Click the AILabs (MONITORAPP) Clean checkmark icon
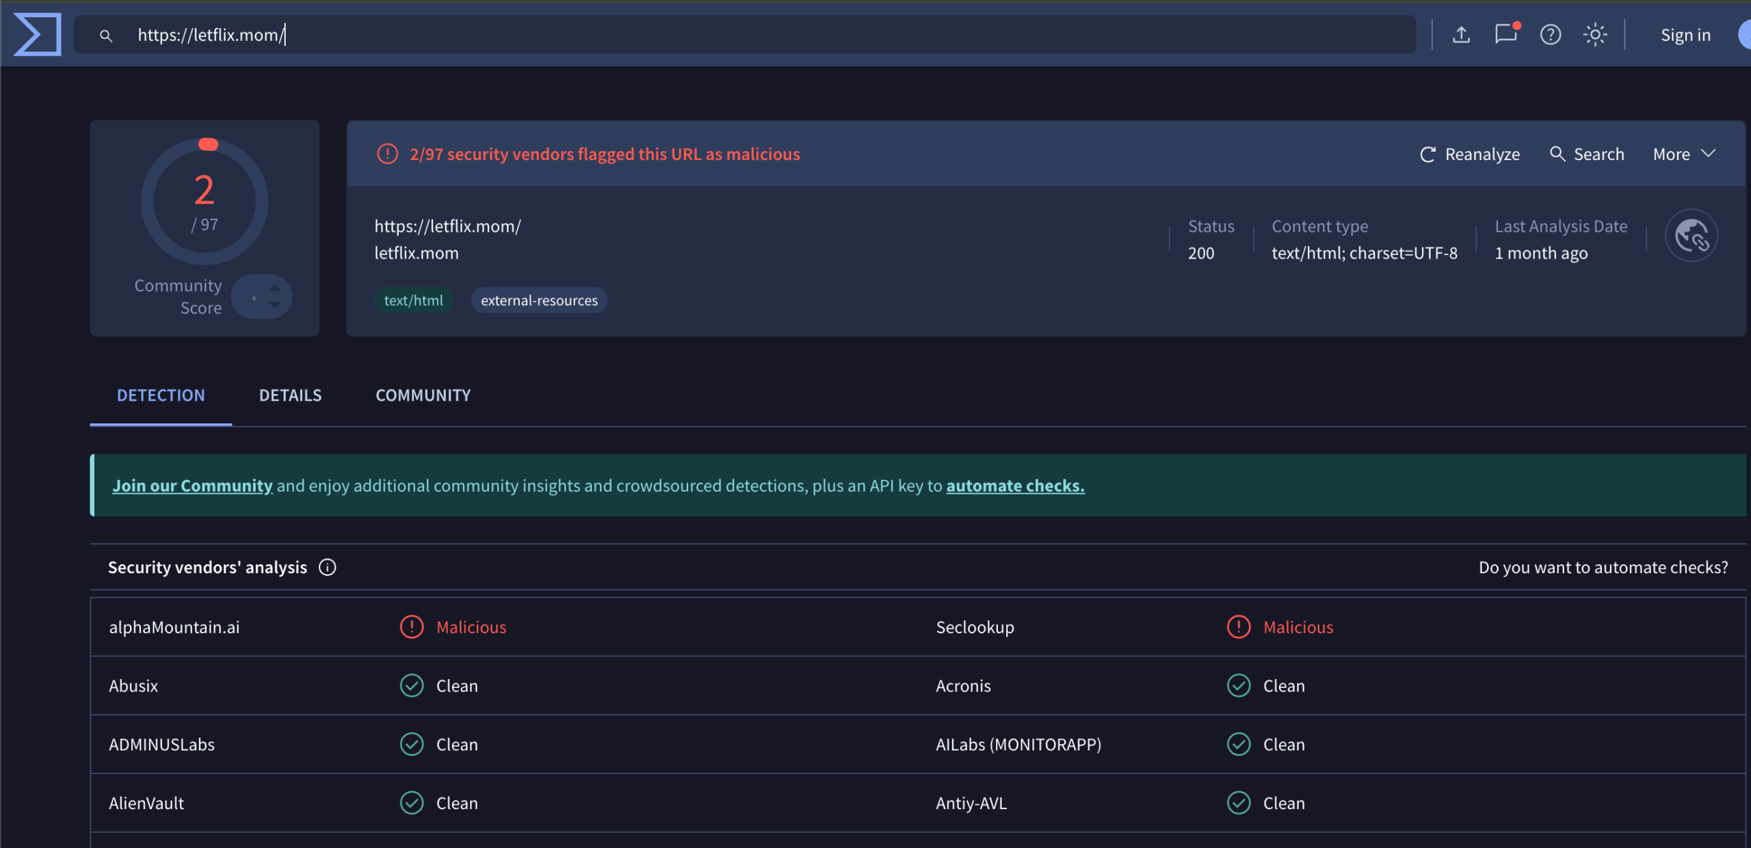Viewport: 1751px width, 848px height. [x=1239, y=745]
